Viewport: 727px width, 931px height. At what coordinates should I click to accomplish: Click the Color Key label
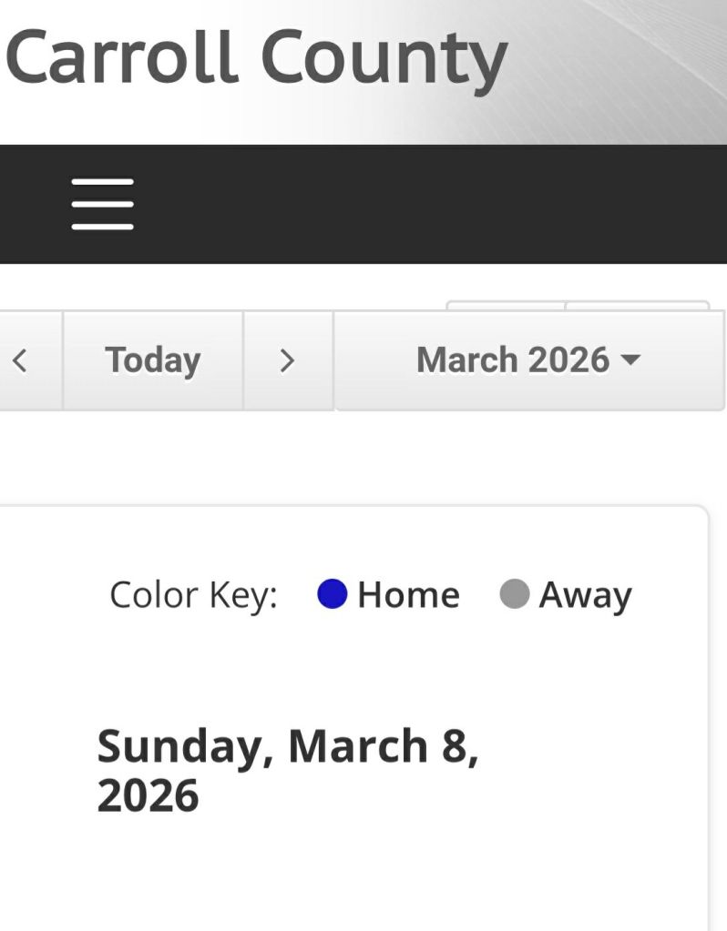point(193,595)
